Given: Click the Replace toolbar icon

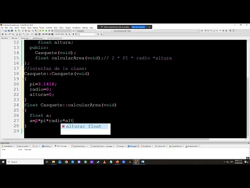Looking at the screenshot, I should click(x=36, y=31).
